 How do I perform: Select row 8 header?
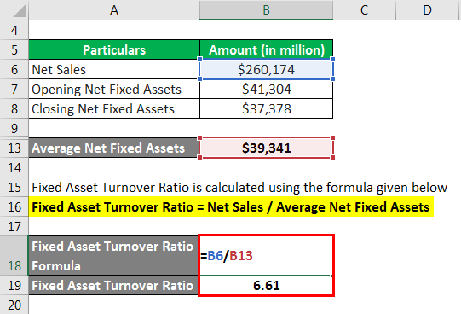[14, 108]
